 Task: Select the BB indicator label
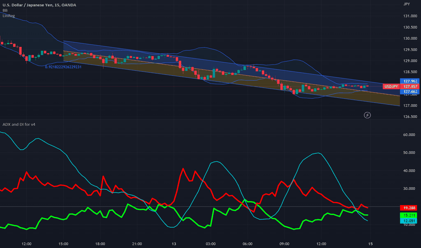coord(5,10)
